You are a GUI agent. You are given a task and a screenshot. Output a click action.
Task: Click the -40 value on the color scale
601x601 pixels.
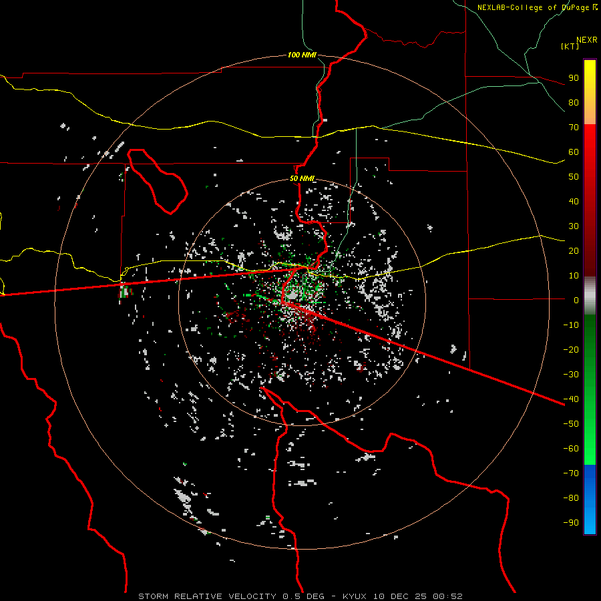(x=571, y=399)
